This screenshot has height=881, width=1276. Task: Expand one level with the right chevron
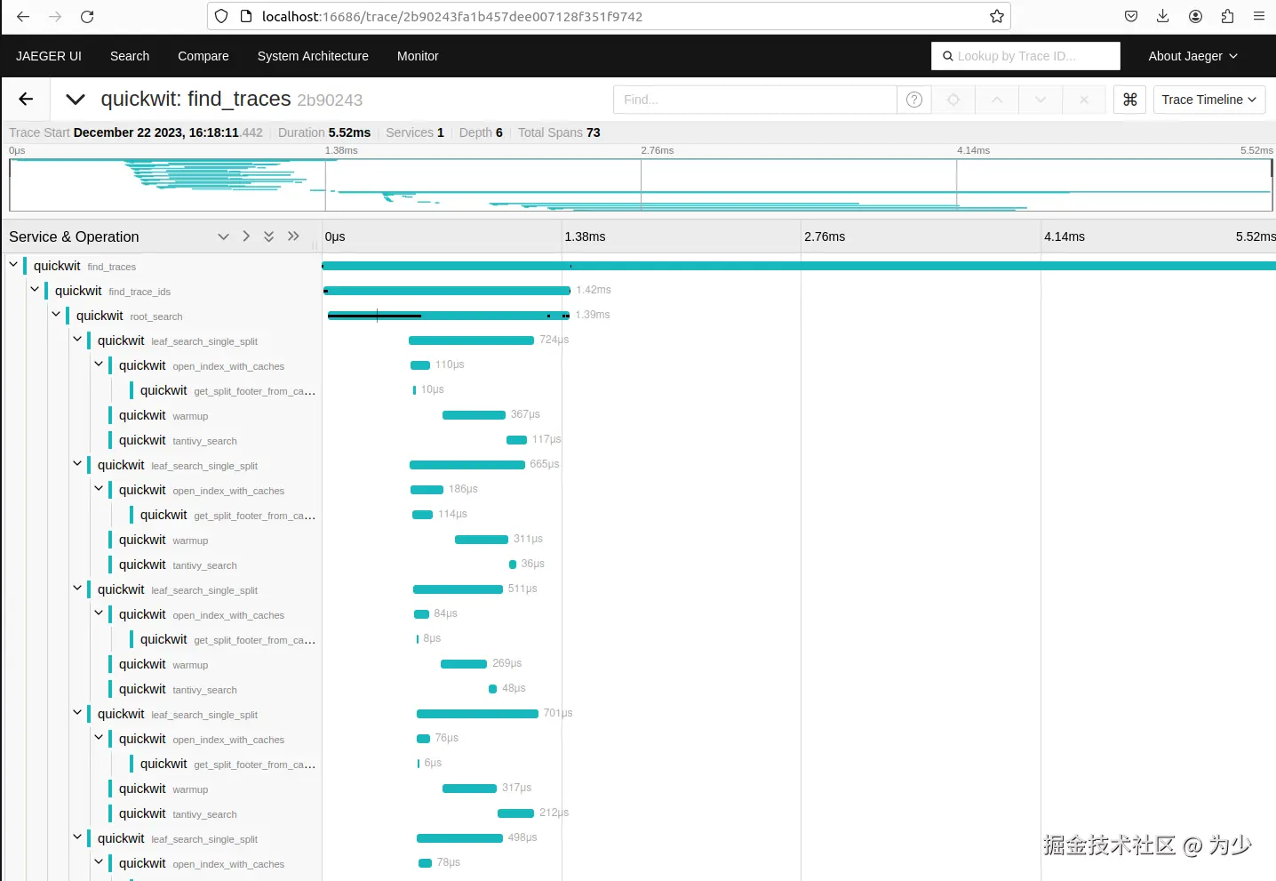(246, 236)
